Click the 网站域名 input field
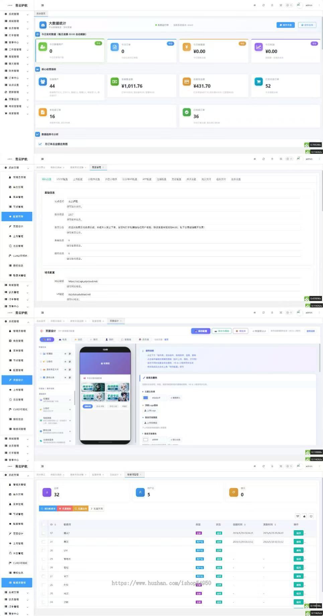The width and height of the screenshot is (323, 616). tap(183, 282)
